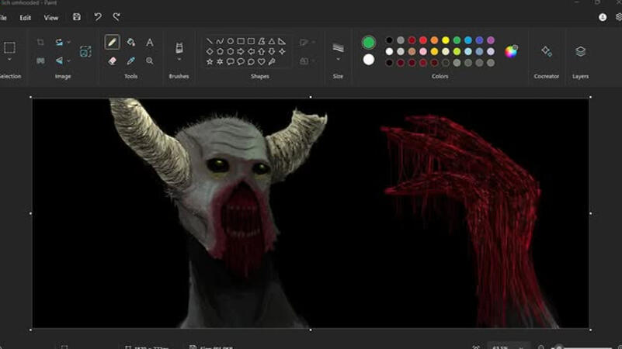
Task: Undo the last action
Action: [x=97, y=17]
